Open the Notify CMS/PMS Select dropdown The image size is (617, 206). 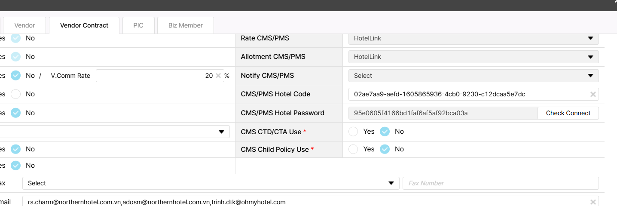(473, 76)
